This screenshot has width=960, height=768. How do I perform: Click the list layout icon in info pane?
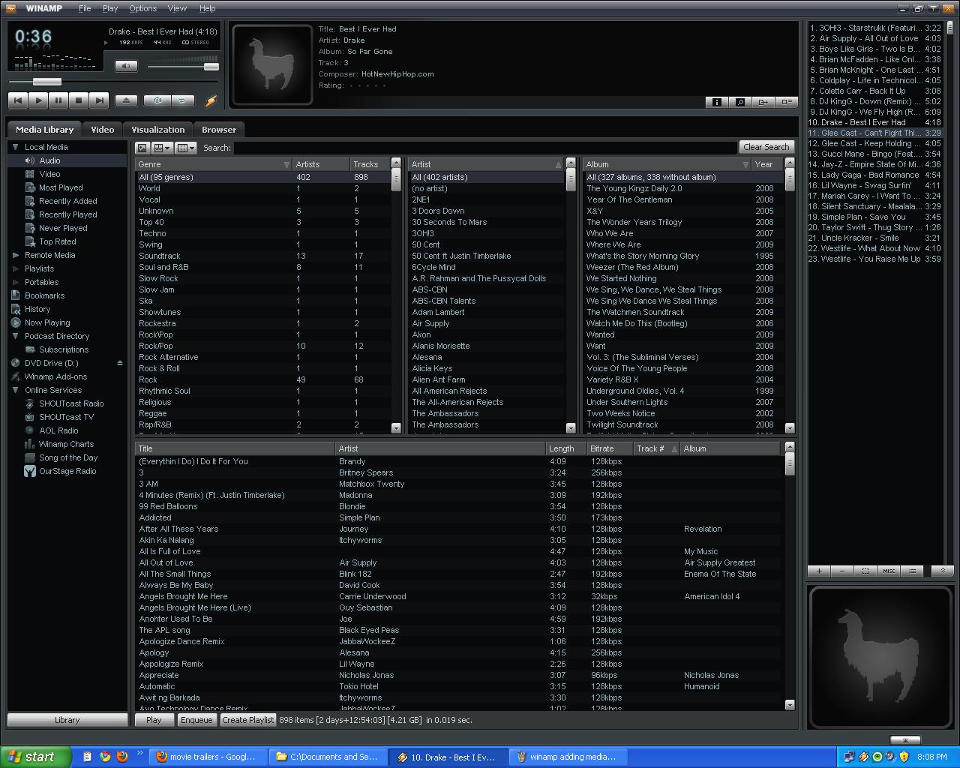click(x=786, y=102)
